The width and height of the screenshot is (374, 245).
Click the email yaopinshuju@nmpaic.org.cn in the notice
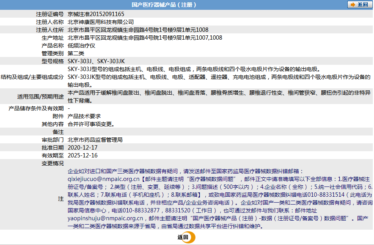coord(105,218)
